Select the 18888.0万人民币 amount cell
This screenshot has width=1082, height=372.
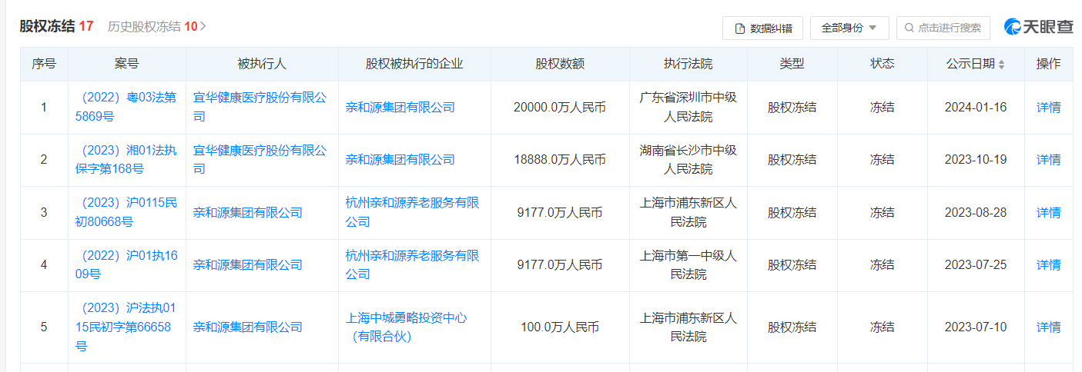560,160
